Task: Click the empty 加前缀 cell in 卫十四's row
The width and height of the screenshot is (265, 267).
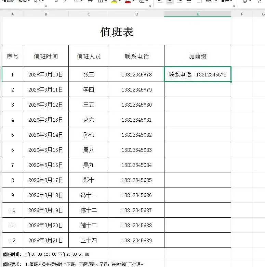Action: (x=198, y=240)
